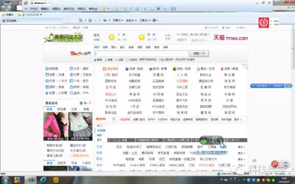This screenshot has width=295, height=184.
Task: Open the 文件(F) menu in VMware
Action: pyautogui.click(x=34, y=9)
